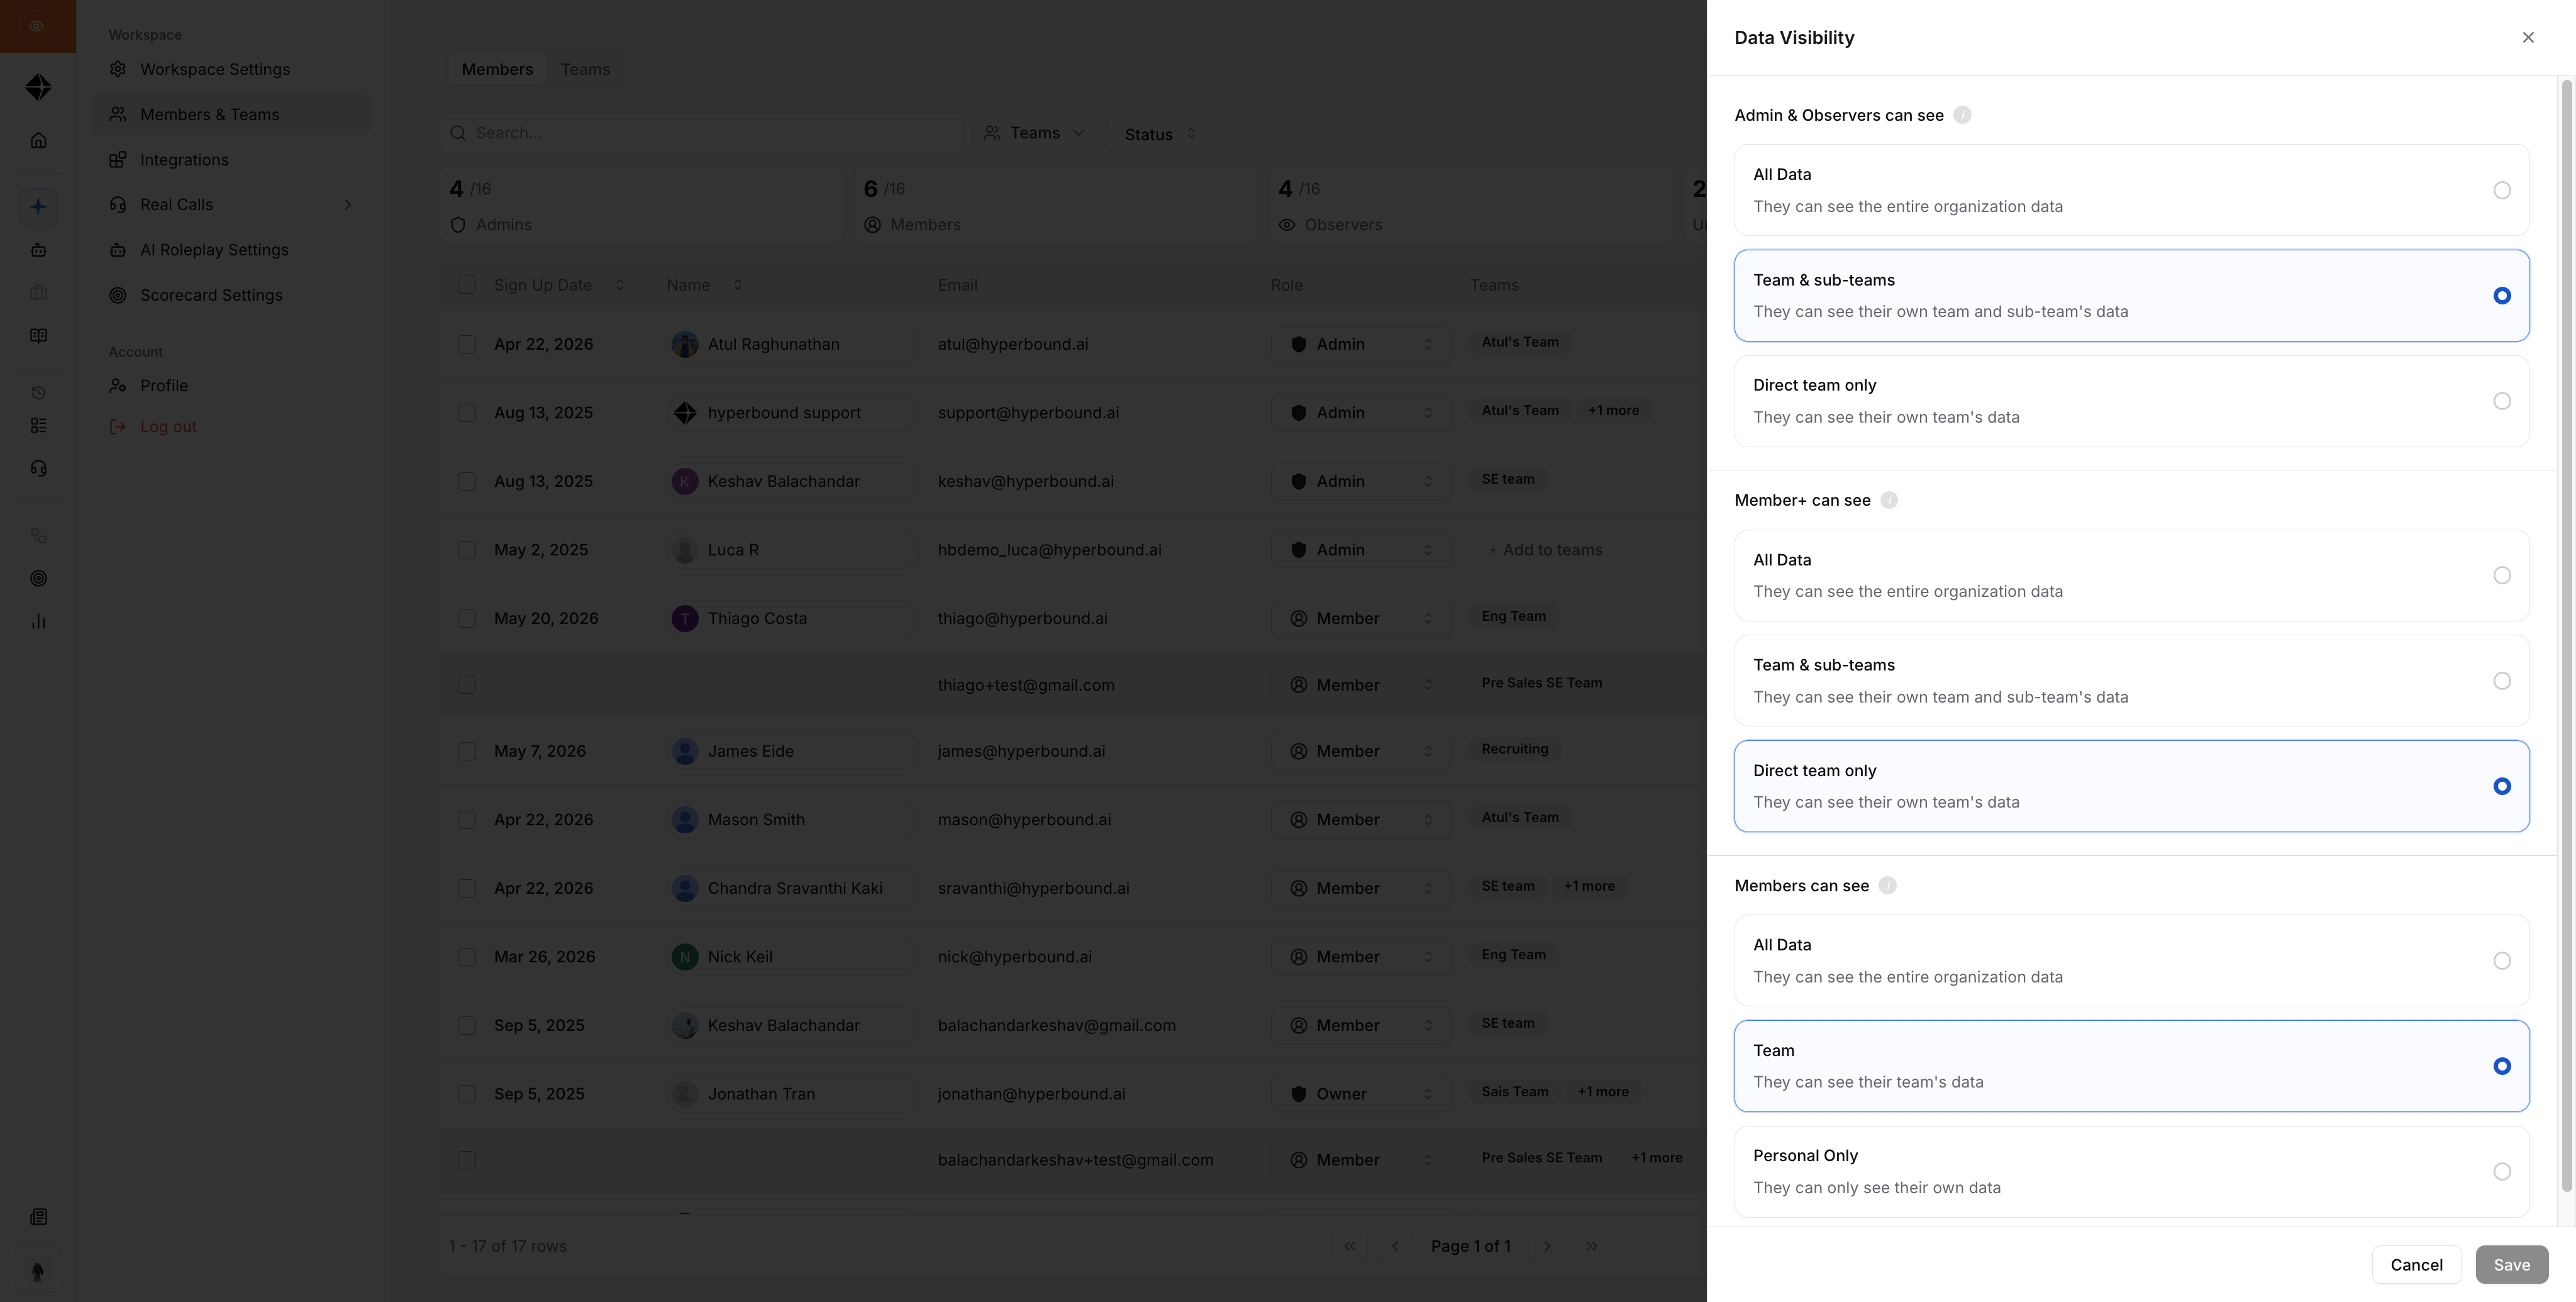This screenshot has height=1302, width=2576.
Task: Switch to the Teams tab
Action: [585, 69]
